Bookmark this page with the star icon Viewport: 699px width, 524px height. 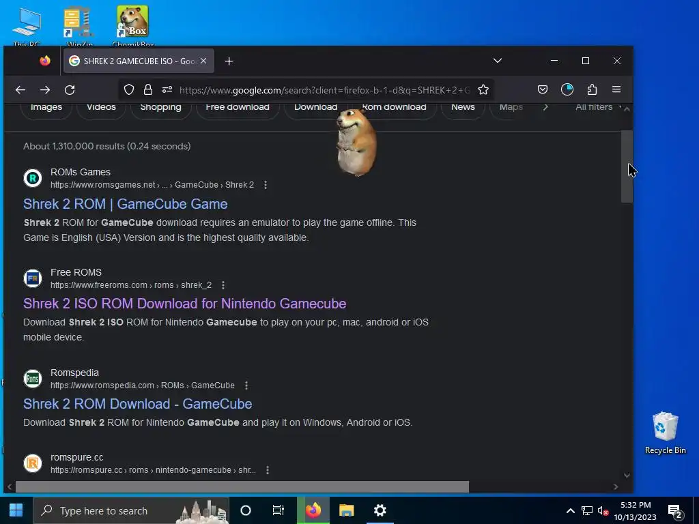click(x=483, y=90)
